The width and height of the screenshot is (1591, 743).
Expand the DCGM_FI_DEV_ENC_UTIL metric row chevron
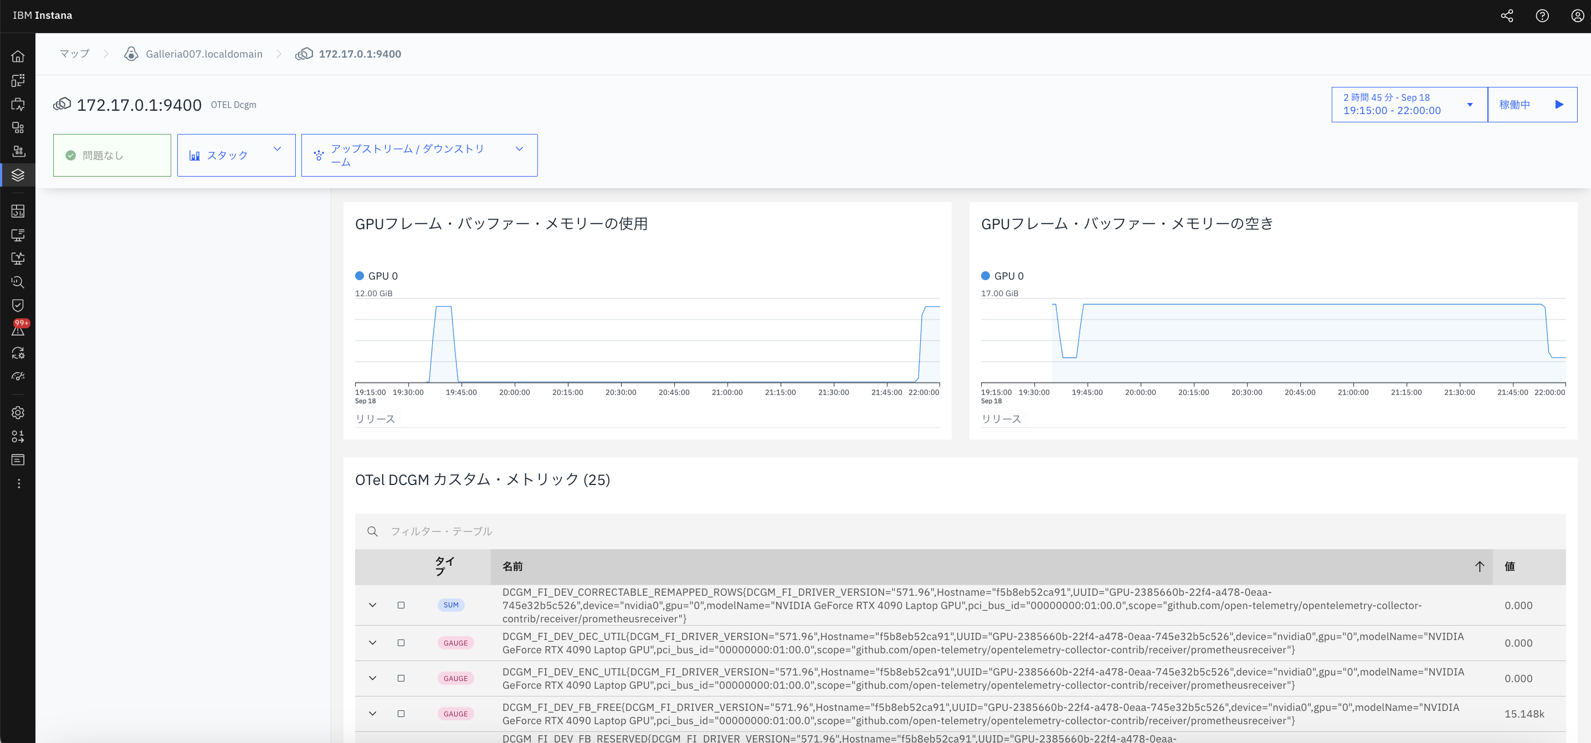(372, 678)
